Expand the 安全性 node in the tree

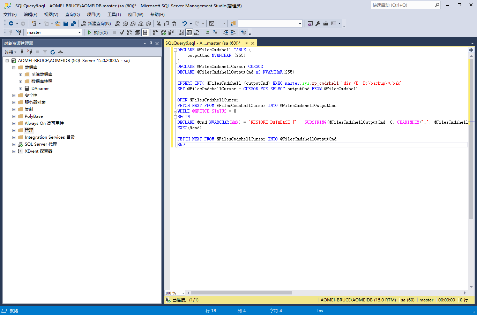point(14,95)
